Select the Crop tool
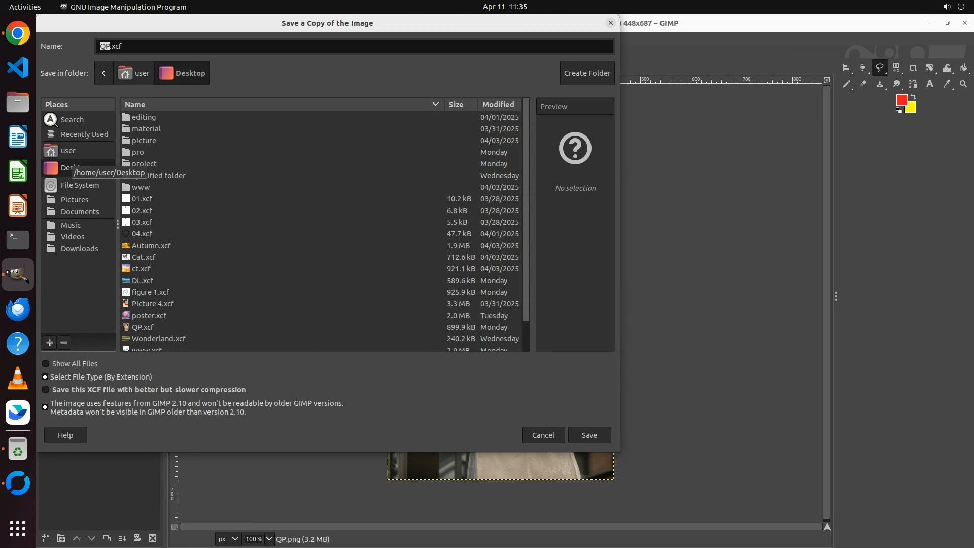The image size is (974, 548). coord(913,67)
